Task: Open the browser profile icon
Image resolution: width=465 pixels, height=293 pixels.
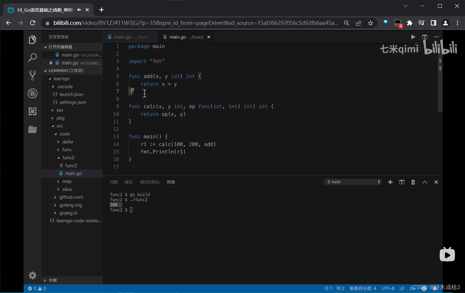Action: coord(446,23)
